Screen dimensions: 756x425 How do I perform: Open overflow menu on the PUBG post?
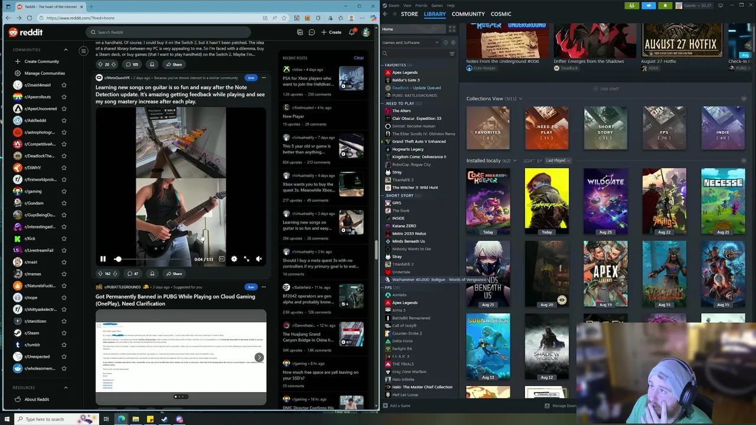(x=263, y=287)
